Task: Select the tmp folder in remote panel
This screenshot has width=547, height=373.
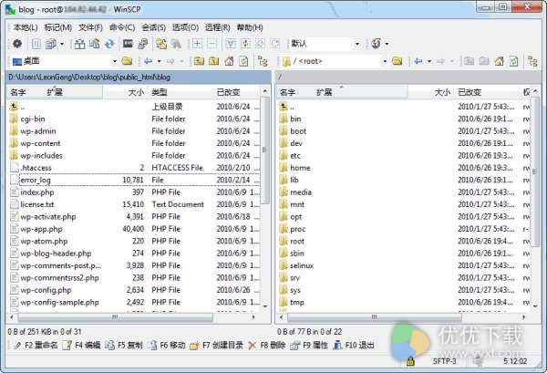Action: (297, 303)
